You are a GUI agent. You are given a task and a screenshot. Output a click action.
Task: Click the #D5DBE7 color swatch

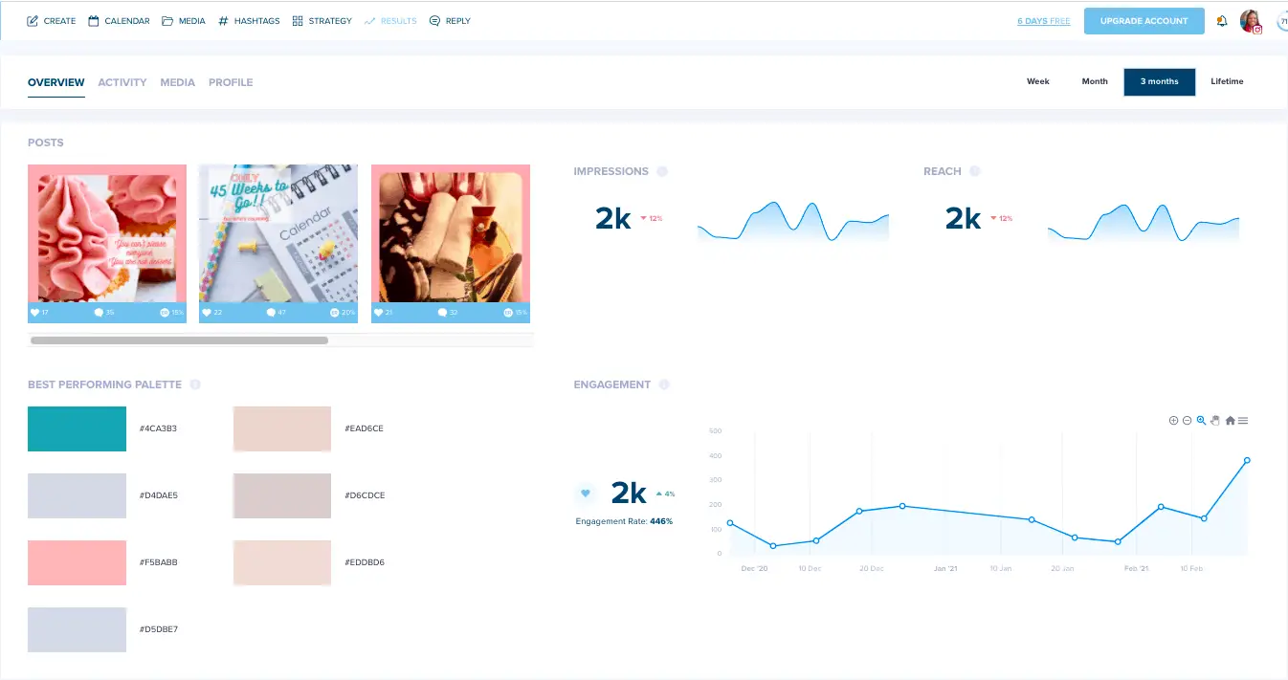coord(77,629)
